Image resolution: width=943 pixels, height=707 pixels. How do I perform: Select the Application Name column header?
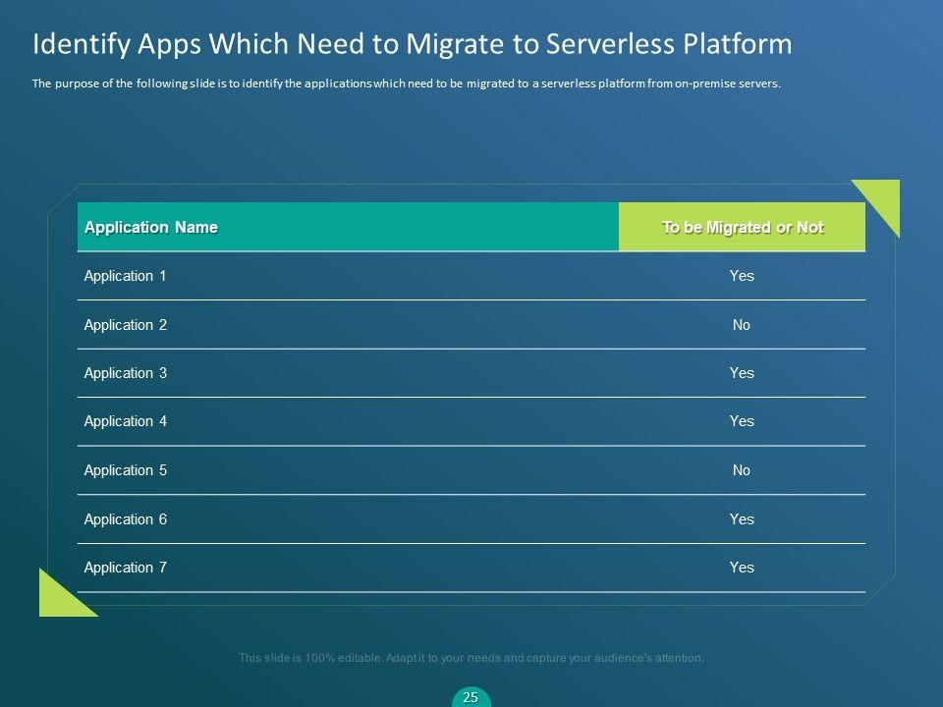[151, 227]
